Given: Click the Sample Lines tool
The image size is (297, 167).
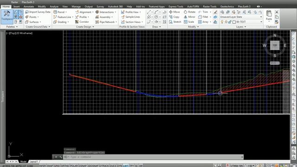Looking at the screenshot, I should click(x=130, y=17).
